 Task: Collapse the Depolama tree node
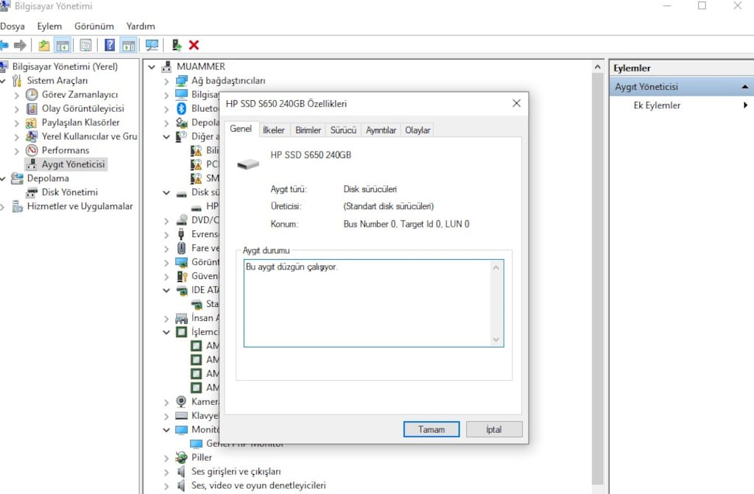[4, 178]
